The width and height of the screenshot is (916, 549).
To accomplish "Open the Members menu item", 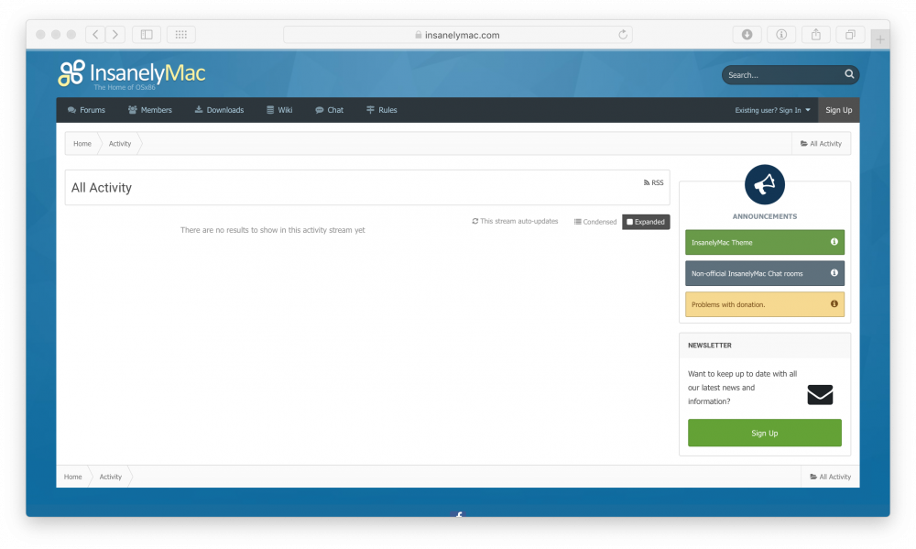I will click(150, 110).
